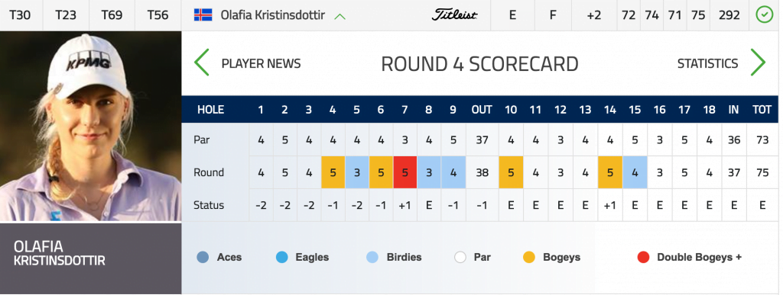Click the Par legend circle
This screenshot has height=295, width=783.
(460, 257)
